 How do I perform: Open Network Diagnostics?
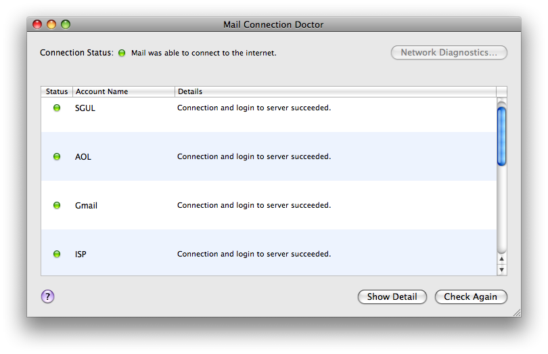449,53
